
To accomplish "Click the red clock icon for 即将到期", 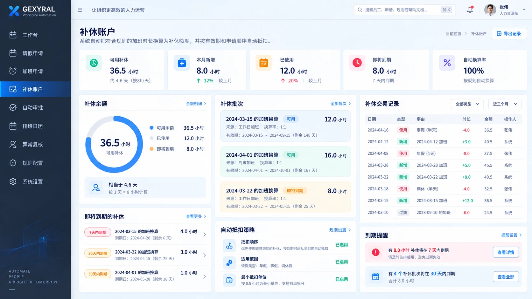I will point(357,63).
